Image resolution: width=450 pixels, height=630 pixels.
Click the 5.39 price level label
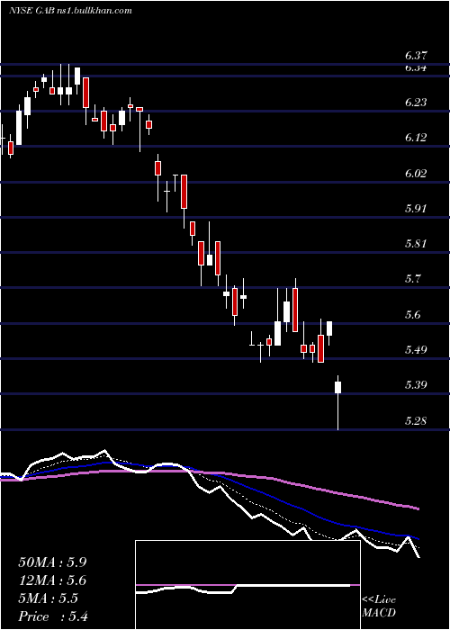pyautogui.click(x=416, y=385)
